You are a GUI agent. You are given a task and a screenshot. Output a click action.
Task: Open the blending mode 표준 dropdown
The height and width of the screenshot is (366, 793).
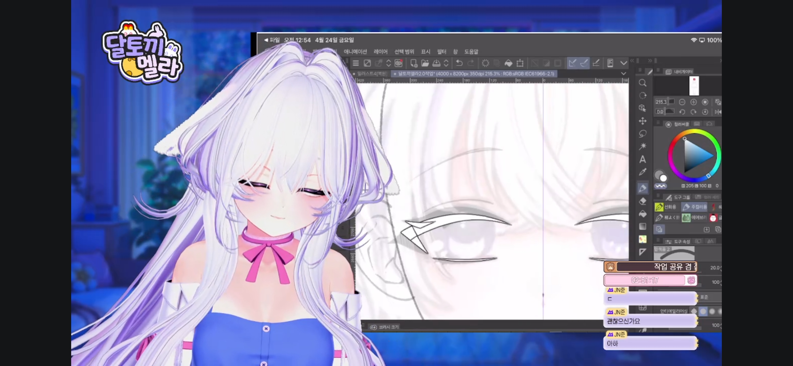[x=710, y=297]
